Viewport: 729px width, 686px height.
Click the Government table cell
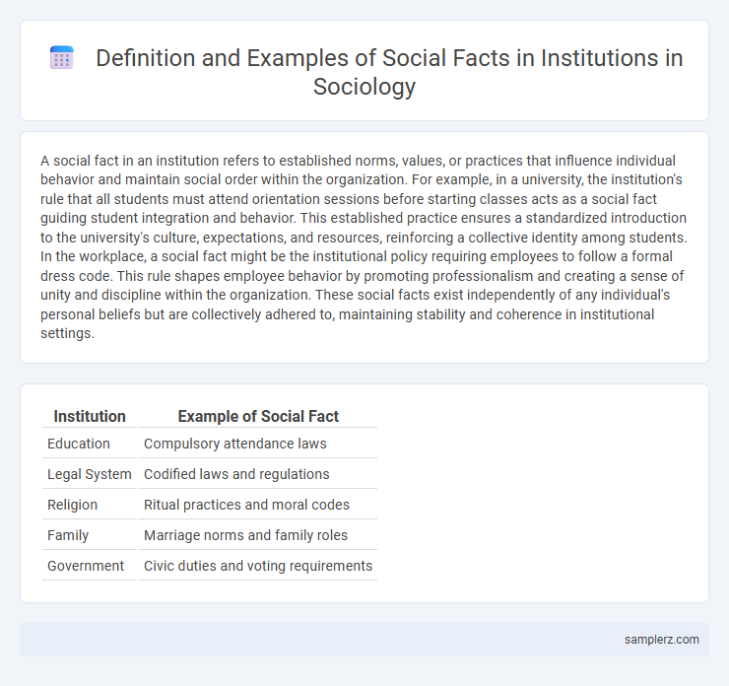click(x=90, y=566)
